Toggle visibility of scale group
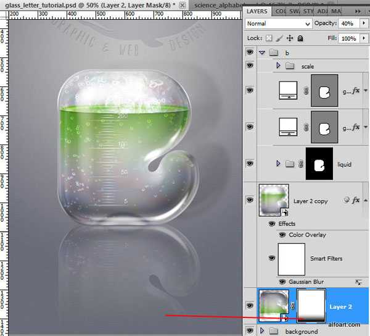This screenshot has width=370, height=336. click(250, 65)
